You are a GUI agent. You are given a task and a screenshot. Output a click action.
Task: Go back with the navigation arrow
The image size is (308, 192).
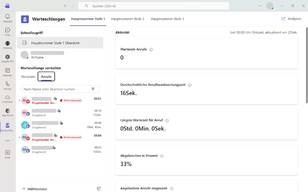tap(65, 6)
